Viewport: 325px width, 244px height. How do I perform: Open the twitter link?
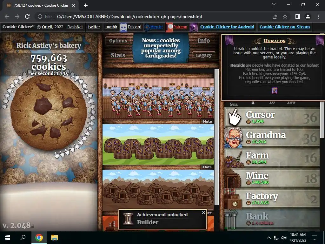[x=94, y=27]
